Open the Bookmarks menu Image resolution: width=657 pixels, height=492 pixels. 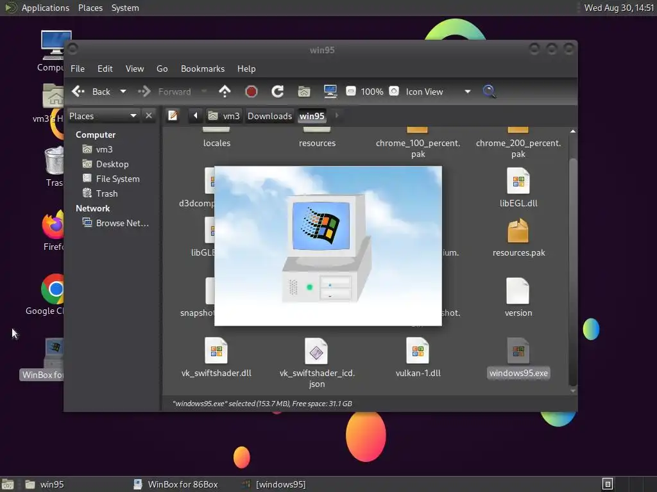[203, 69]
